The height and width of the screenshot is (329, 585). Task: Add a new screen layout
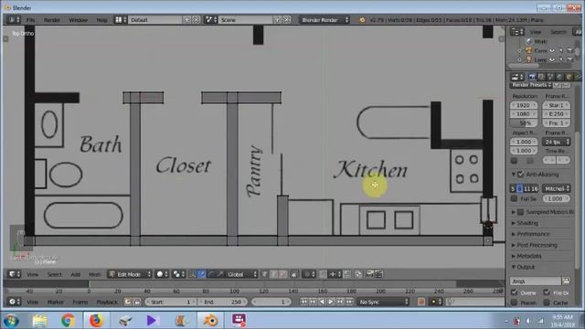pyautogui.click(x=186, y=20)
